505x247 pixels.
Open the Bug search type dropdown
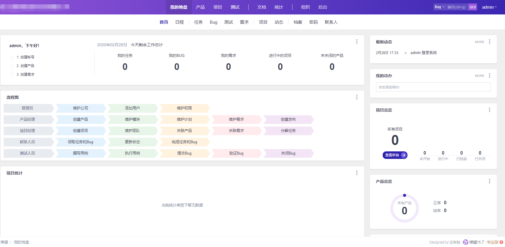tap(439, 7)
